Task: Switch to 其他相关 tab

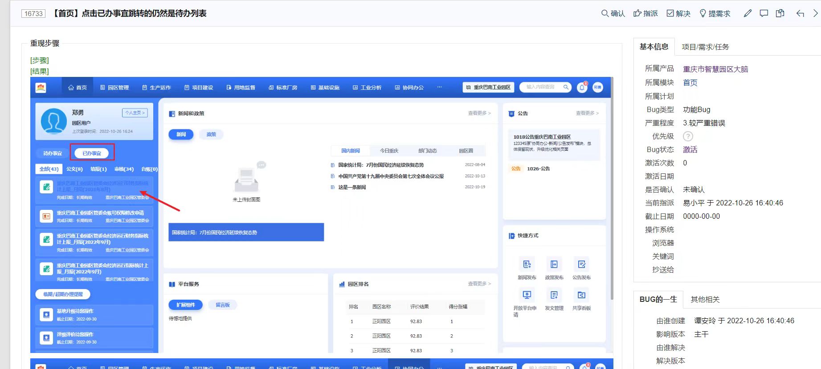Action: pos(705,299)
